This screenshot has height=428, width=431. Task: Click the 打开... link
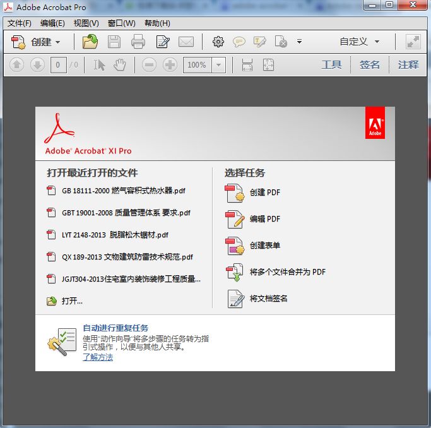coord(64,301)
